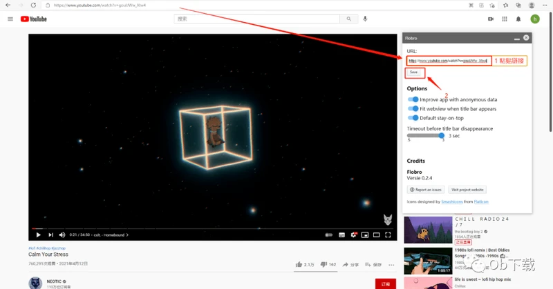Minimize the Flobro panel
Screen dimensions: 553x289
click(x=516, y=39)
